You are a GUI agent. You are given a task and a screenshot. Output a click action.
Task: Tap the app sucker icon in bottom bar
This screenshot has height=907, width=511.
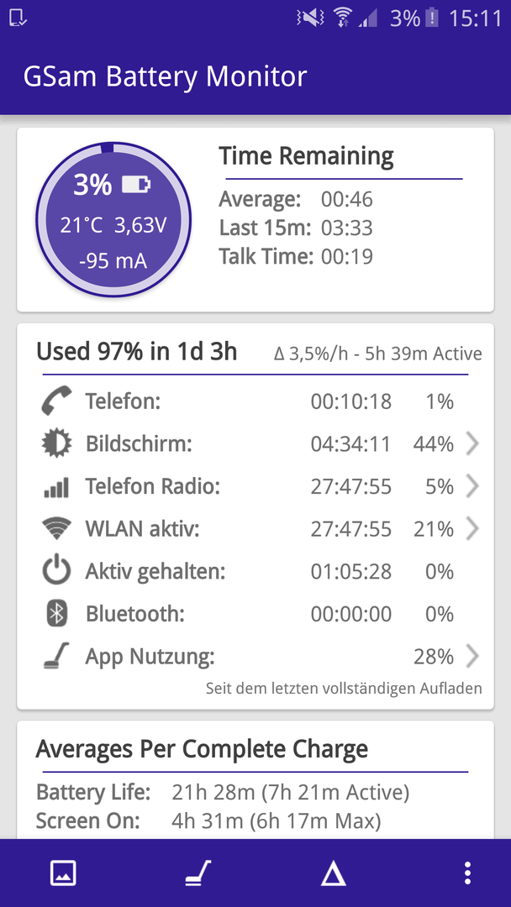[198, 873]
